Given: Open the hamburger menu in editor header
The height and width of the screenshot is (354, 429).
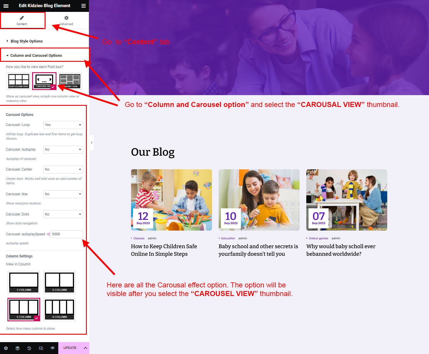Looking at the screenshot, I should tap(6, 6).
